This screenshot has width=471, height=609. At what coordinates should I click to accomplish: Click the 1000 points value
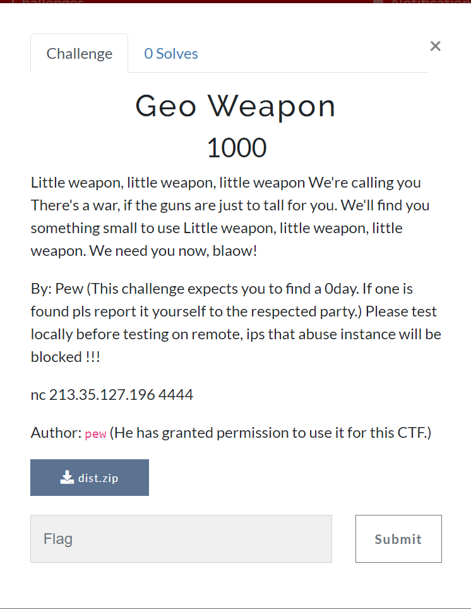click(236, 148)
